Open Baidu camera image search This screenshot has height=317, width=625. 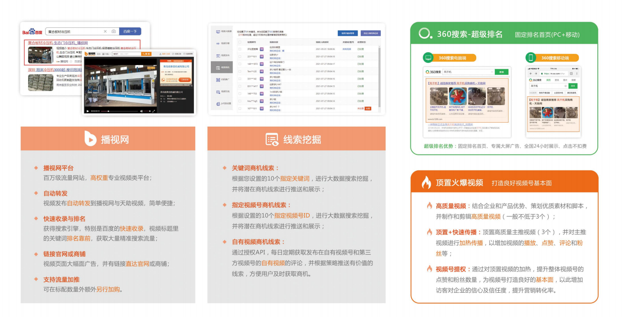pos(114,32)
